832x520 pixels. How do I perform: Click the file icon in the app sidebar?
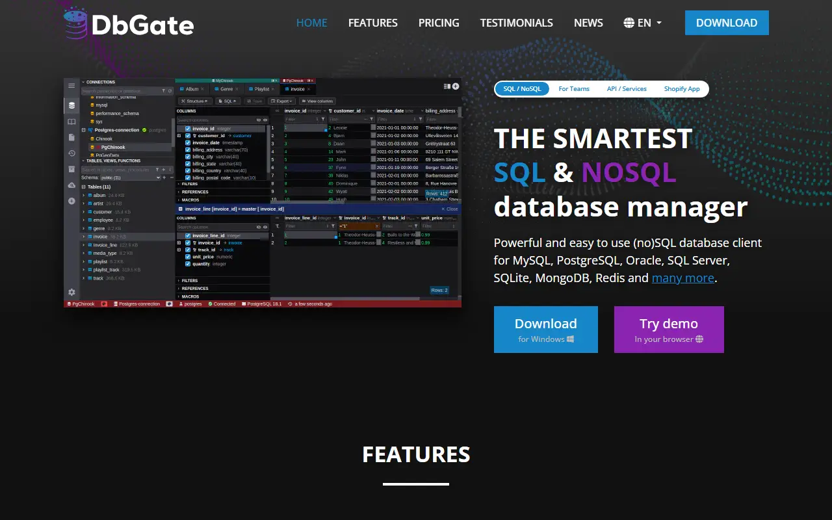point(71,137)
